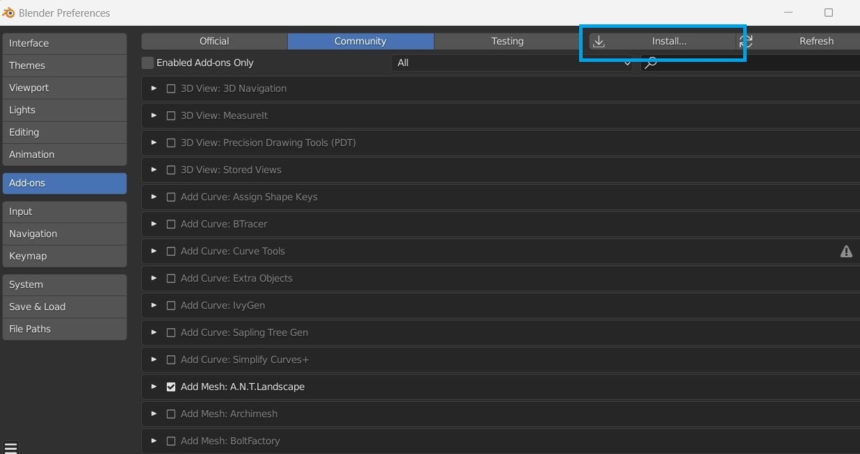Disable the A.N.T.Landscape add-on checkbox
This screenshot has height=454, width=860.
pos(171,387)
